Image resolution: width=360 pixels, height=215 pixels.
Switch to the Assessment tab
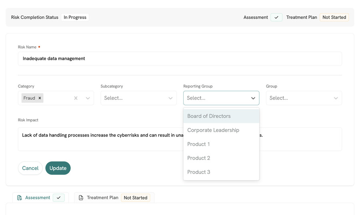coord(38,198)
